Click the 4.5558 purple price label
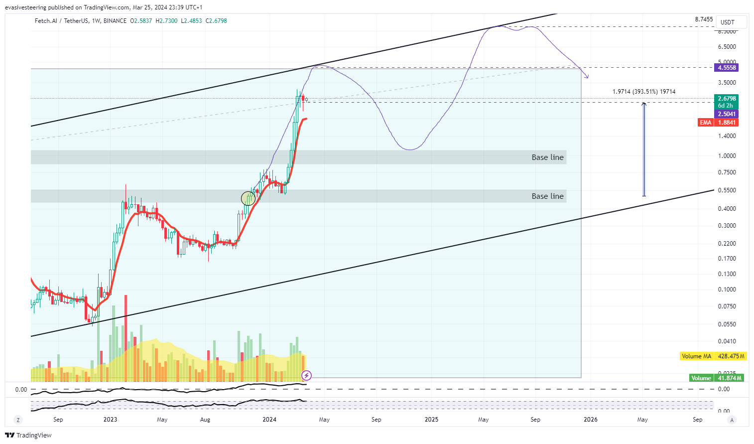The image size is (754, 444). [x=727, y=68]
